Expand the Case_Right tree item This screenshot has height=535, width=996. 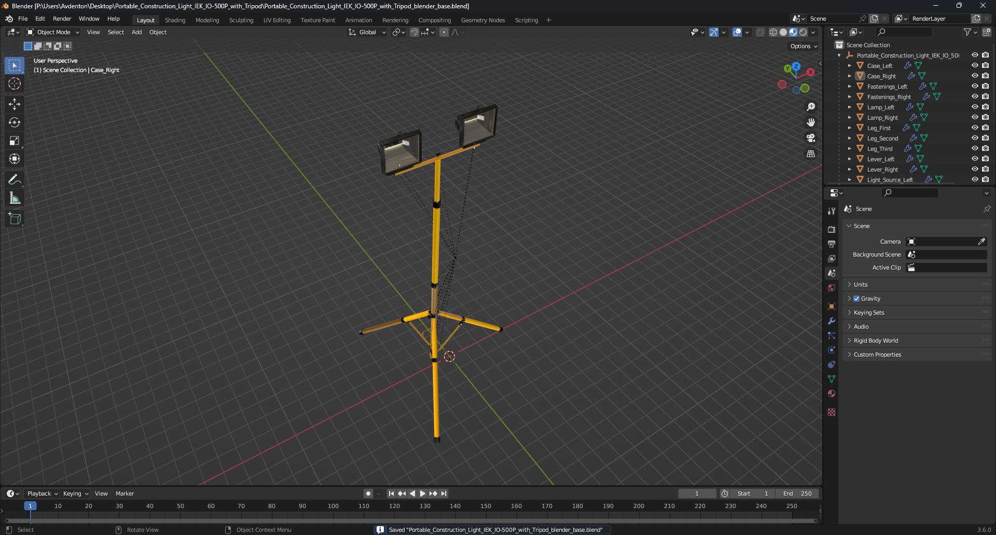coord(850,76)
